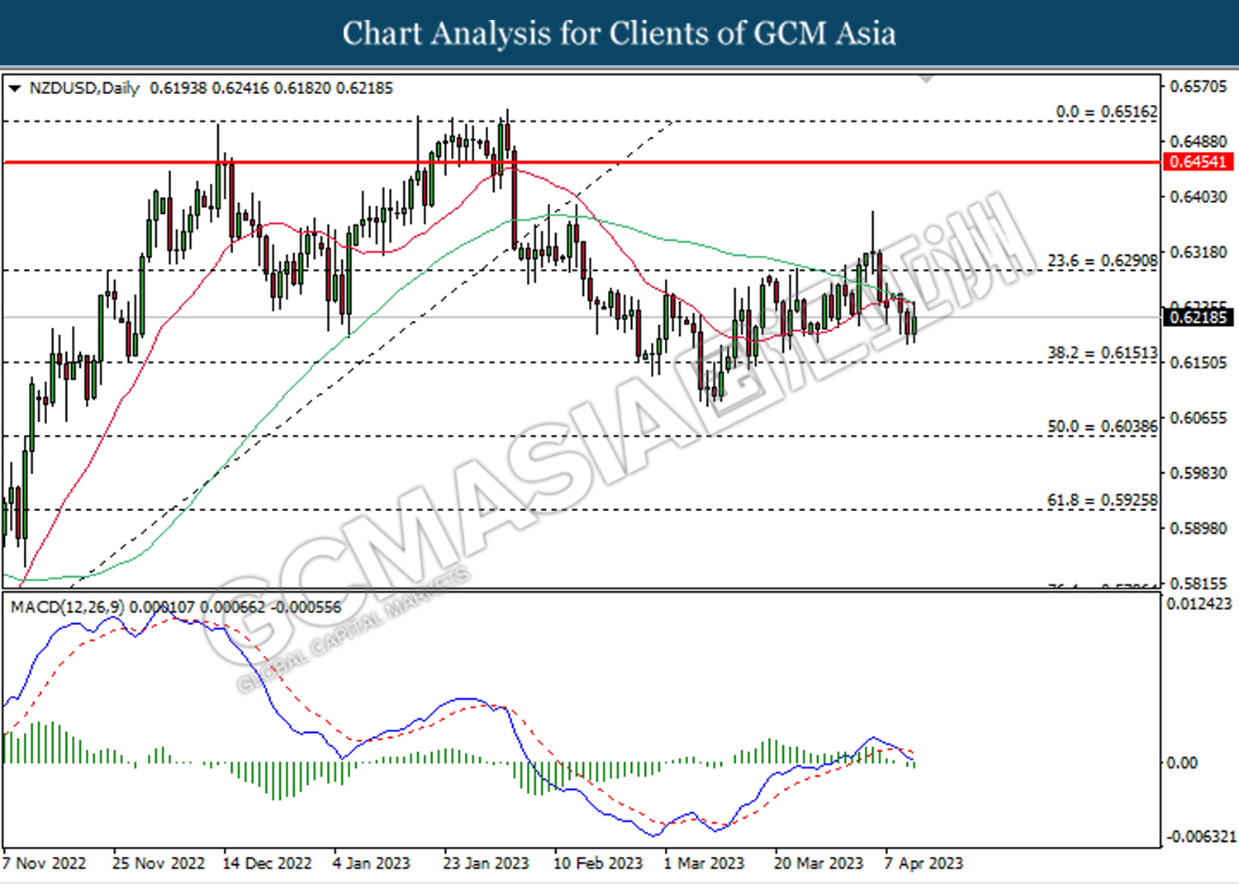The image size is (1239, 884).
Task: Click the price axis value 0.64030
Action: click(x=1199, y=196)
